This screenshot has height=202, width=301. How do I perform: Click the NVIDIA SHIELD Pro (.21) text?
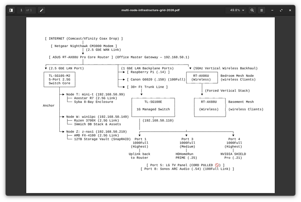233,156
